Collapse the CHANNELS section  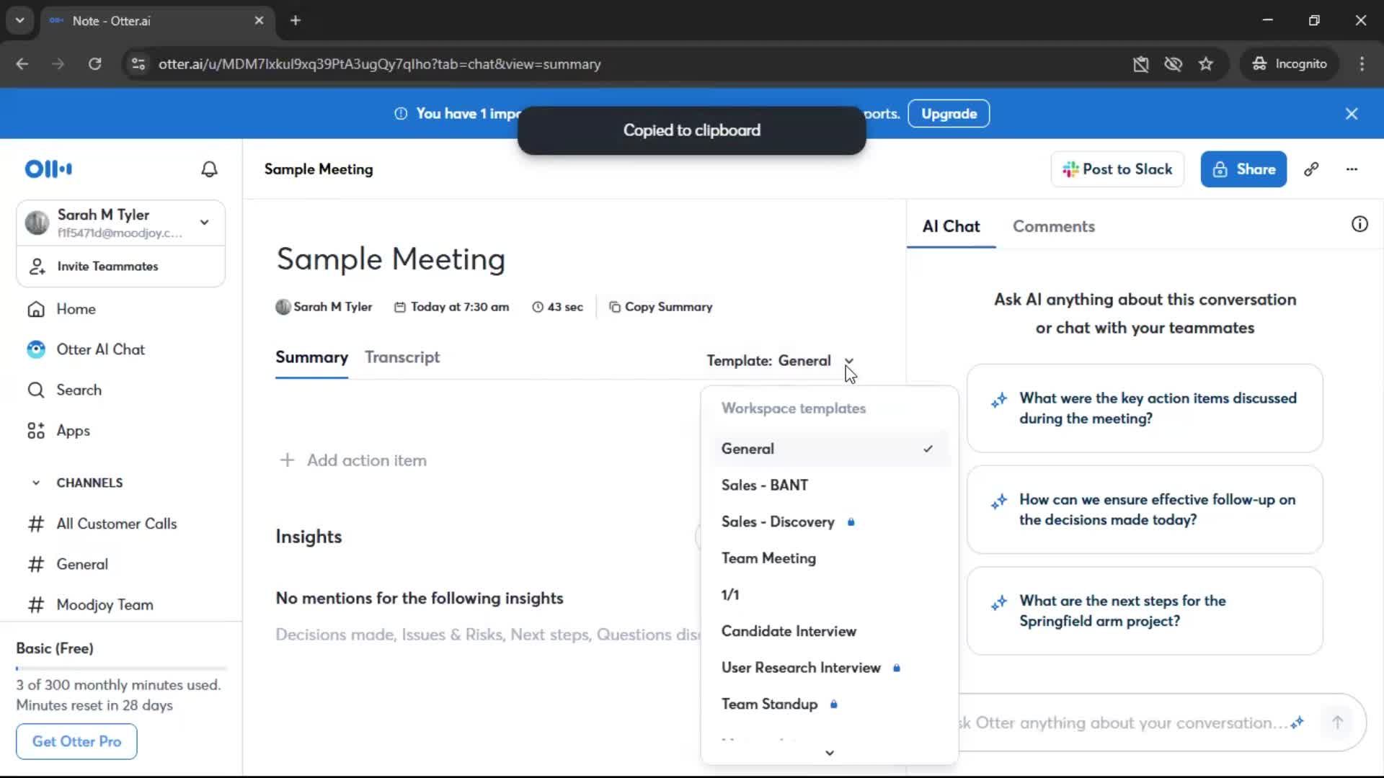point(36,483)
